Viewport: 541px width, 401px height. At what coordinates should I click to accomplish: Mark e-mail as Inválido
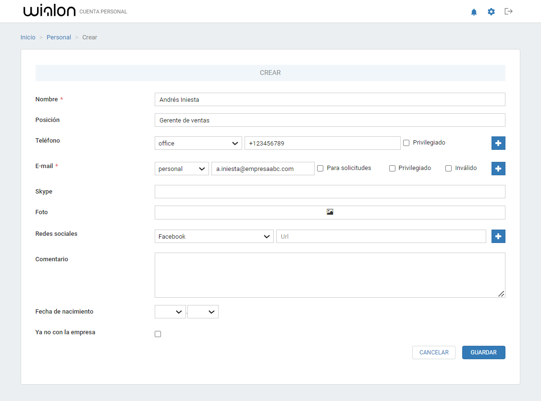point(448,169)
